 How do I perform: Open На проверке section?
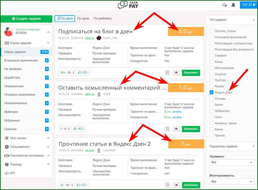26,69
